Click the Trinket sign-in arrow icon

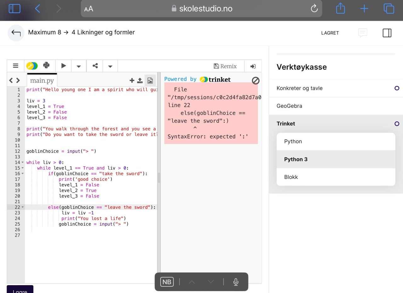point(253,66)
